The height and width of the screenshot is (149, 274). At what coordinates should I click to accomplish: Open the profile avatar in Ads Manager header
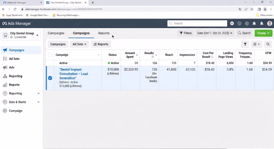[270, 23]
